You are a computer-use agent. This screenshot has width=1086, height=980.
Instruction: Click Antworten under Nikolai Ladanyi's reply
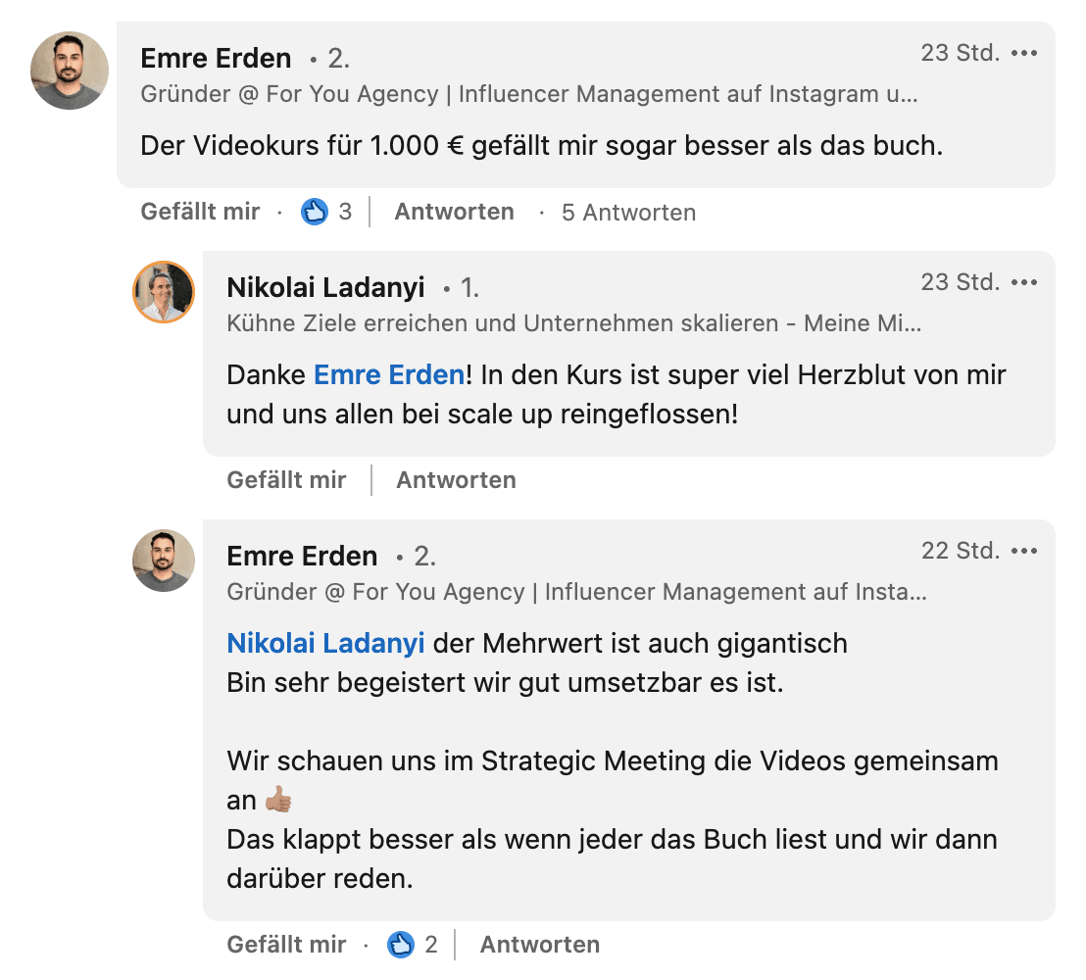[456, 480]
